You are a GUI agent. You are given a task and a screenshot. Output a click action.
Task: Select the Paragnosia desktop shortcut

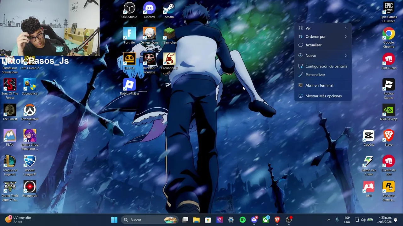click(30, 189)
